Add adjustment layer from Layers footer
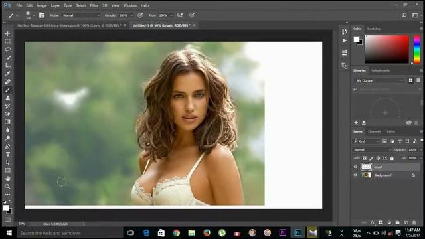This screenshot has height=239, width=425. click(389, 222)
